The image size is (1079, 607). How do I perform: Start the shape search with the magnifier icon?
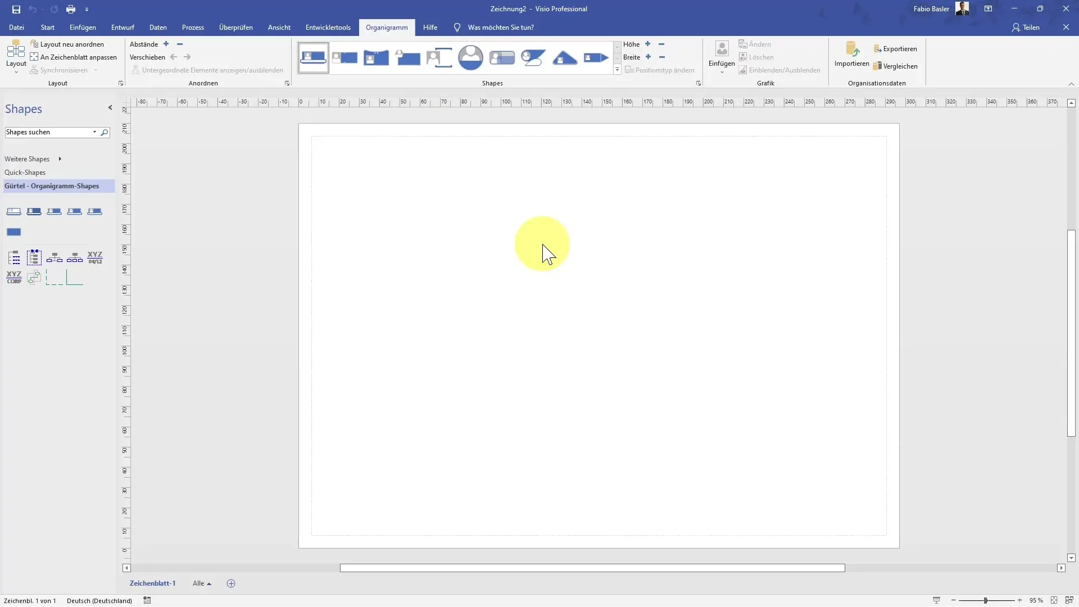pyautogui.click(x=104, y=132)
